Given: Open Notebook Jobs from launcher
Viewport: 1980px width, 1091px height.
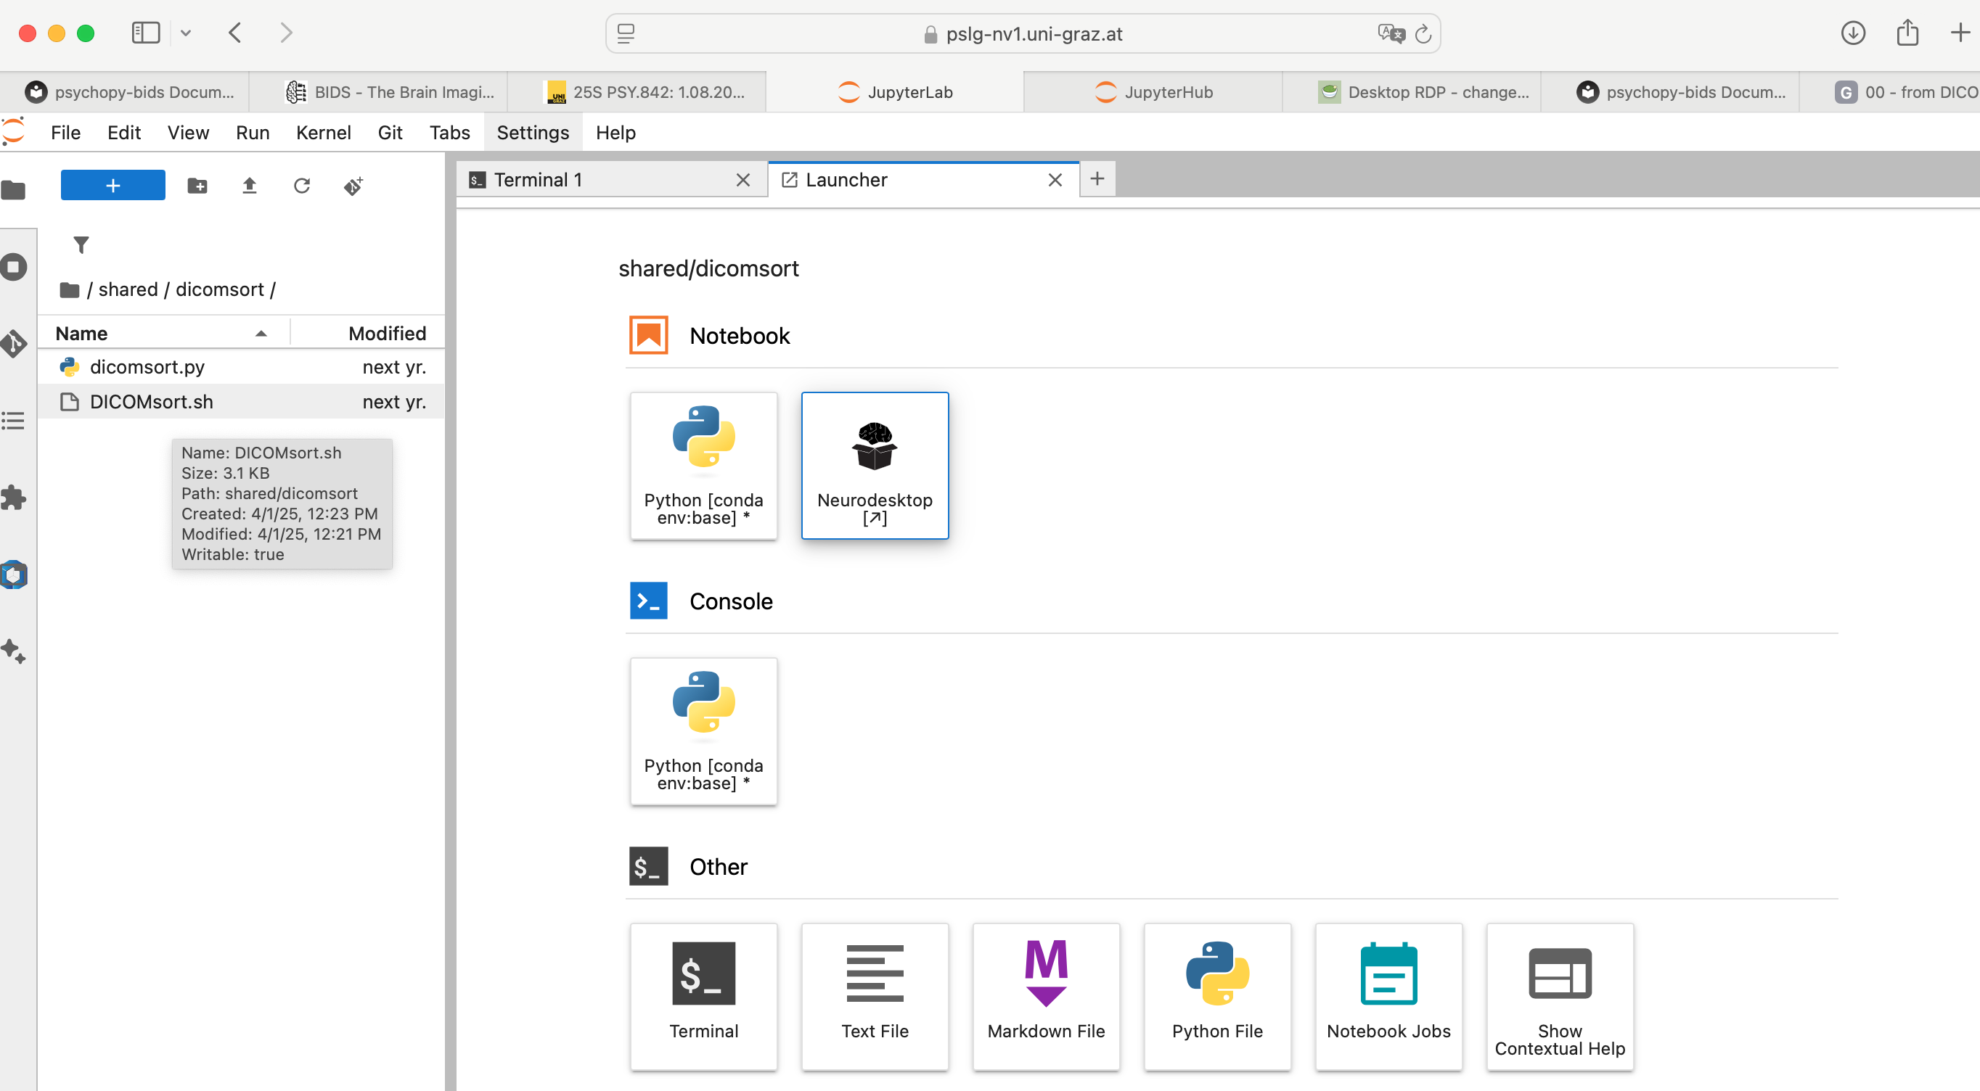Looking at the screenshot, I should coord(1389,997).
